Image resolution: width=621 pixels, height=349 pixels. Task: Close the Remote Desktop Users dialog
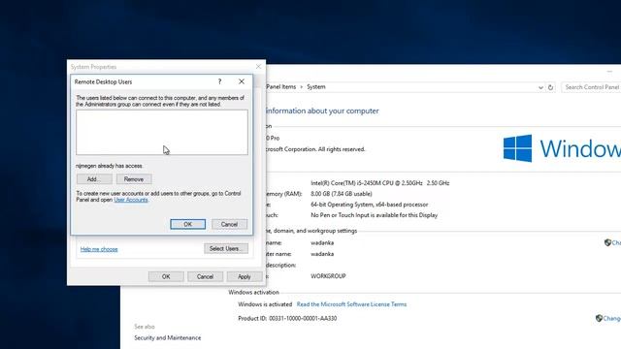[242, 81]
